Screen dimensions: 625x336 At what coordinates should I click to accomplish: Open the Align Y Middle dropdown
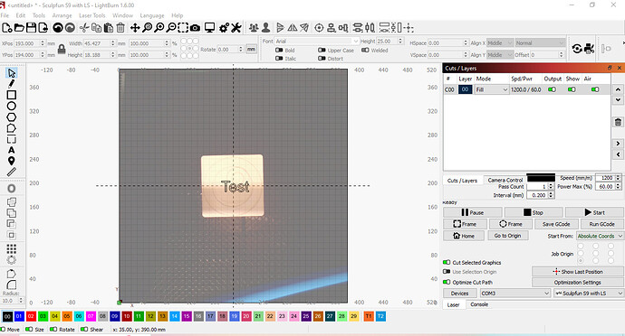[499, 54]
